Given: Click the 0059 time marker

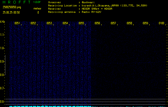Looking at the screenshot, I should (145, 23).
